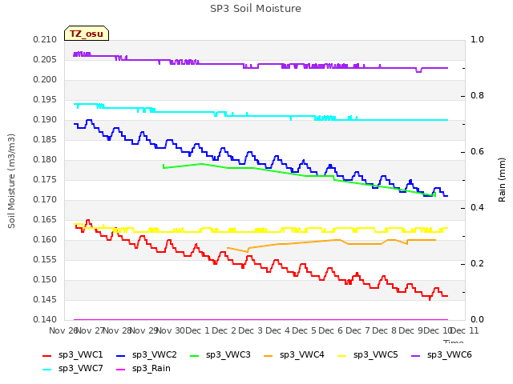Click the Dec 8 date tick label
The width and height of the screenshot is (513, 384).
(385, 330)
